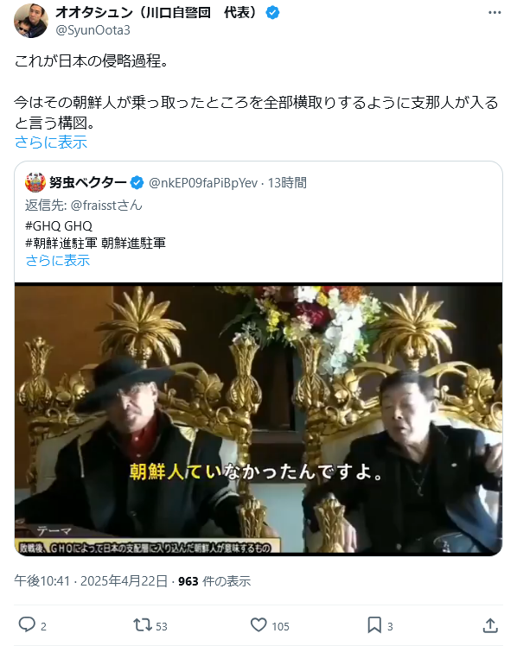Open the @fraisst reply mention
This screenshot has width=517, height=646.
(93, 205)
